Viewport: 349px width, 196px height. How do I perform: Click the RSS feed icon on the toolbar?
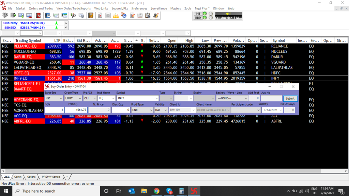click(124, 15)
